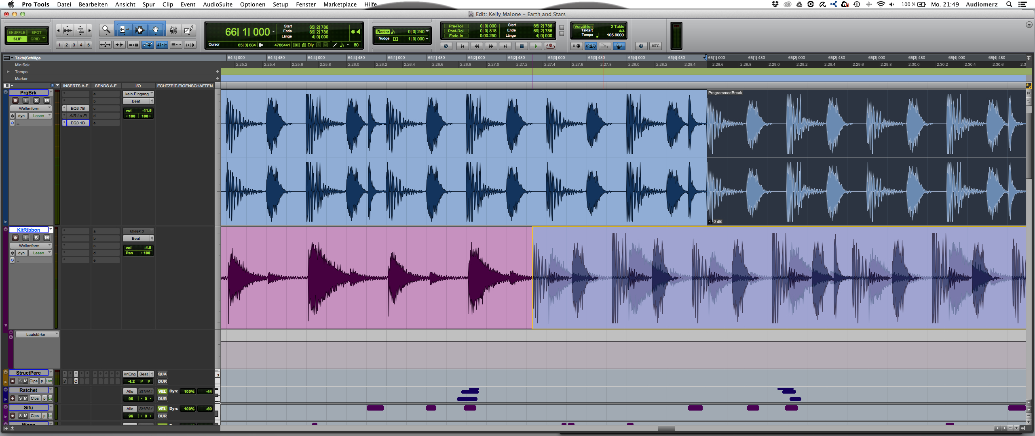
Task: Open the AIR Lo-Fi insert
Action: click(x=78, y=115)
